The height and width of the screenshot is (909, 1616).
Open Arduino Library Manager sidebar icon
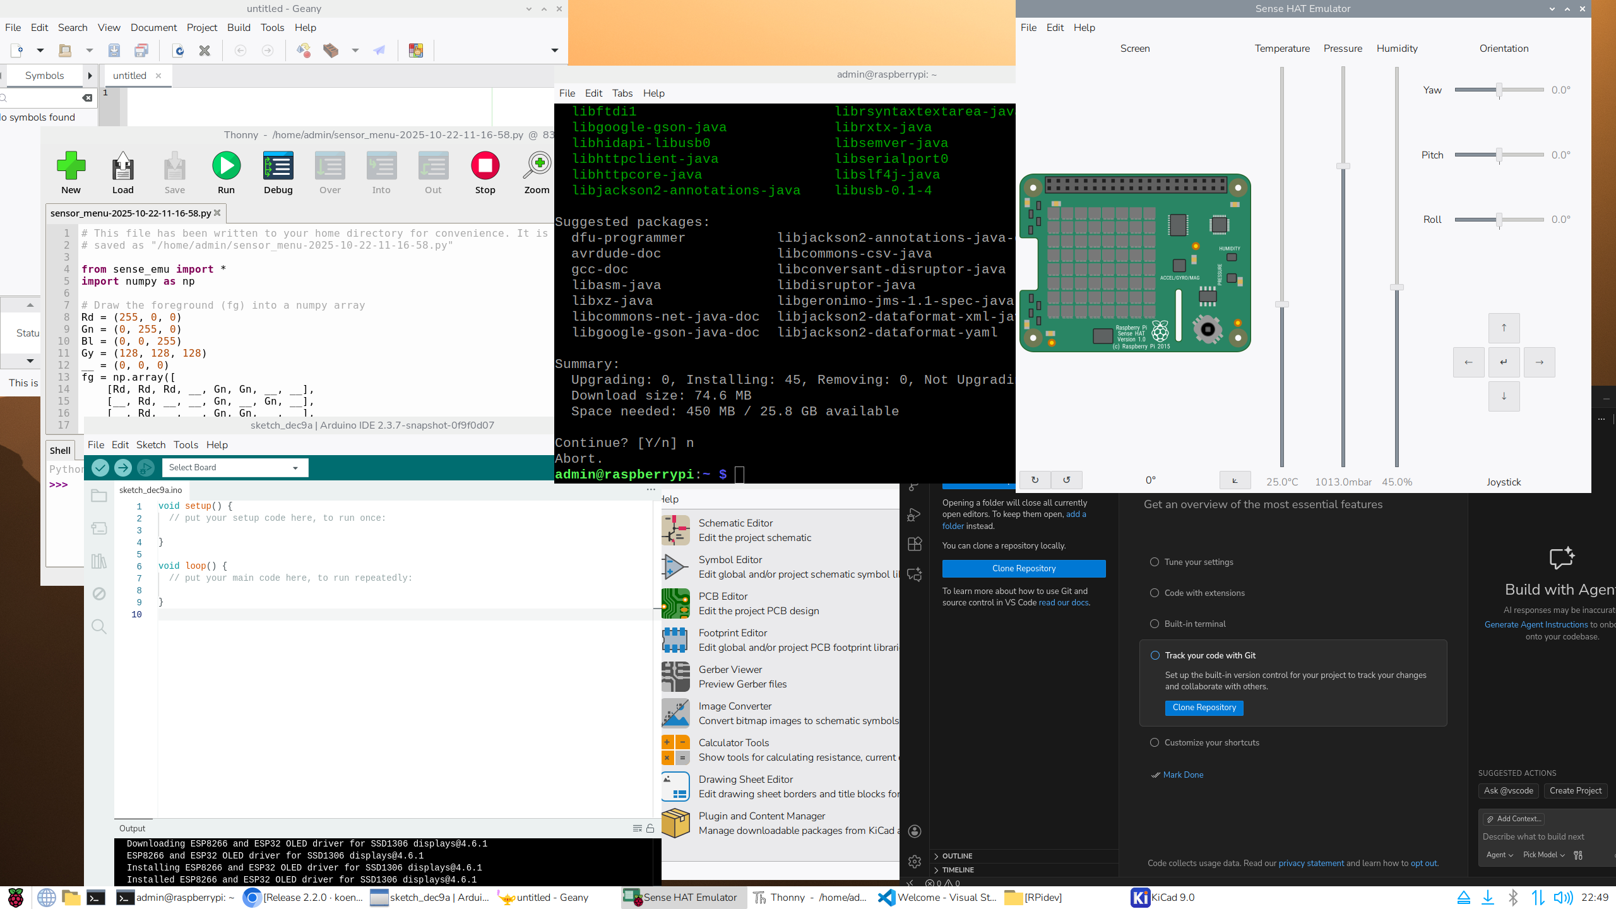click(99, 561)
